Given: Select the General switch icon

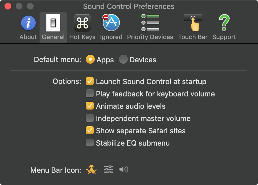Looking at the screenshot, I should pos(53,23).
